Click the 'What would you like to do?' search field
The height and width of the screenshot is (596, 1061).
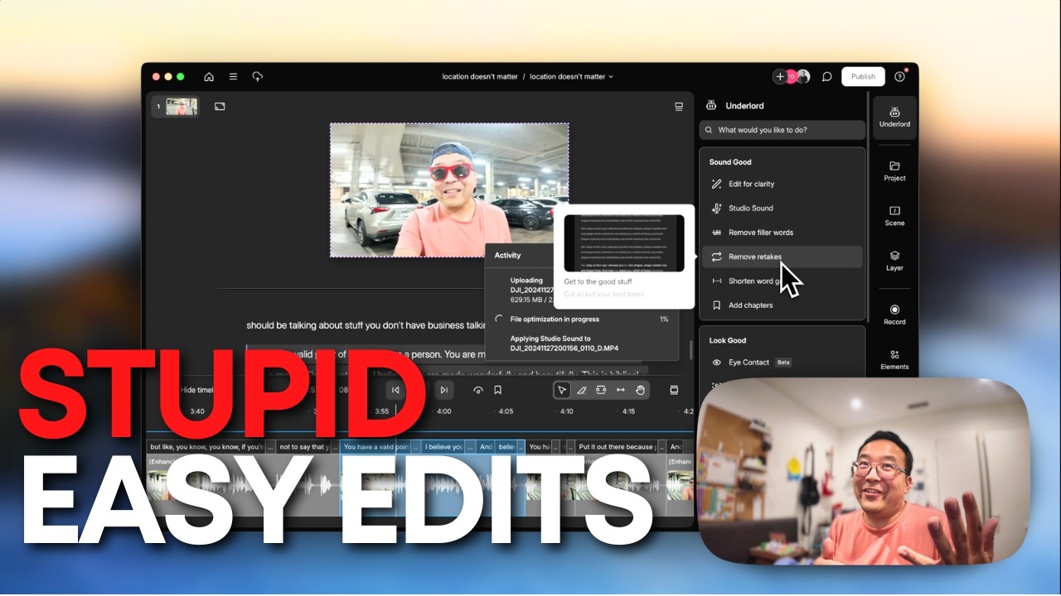click(782, 130)
